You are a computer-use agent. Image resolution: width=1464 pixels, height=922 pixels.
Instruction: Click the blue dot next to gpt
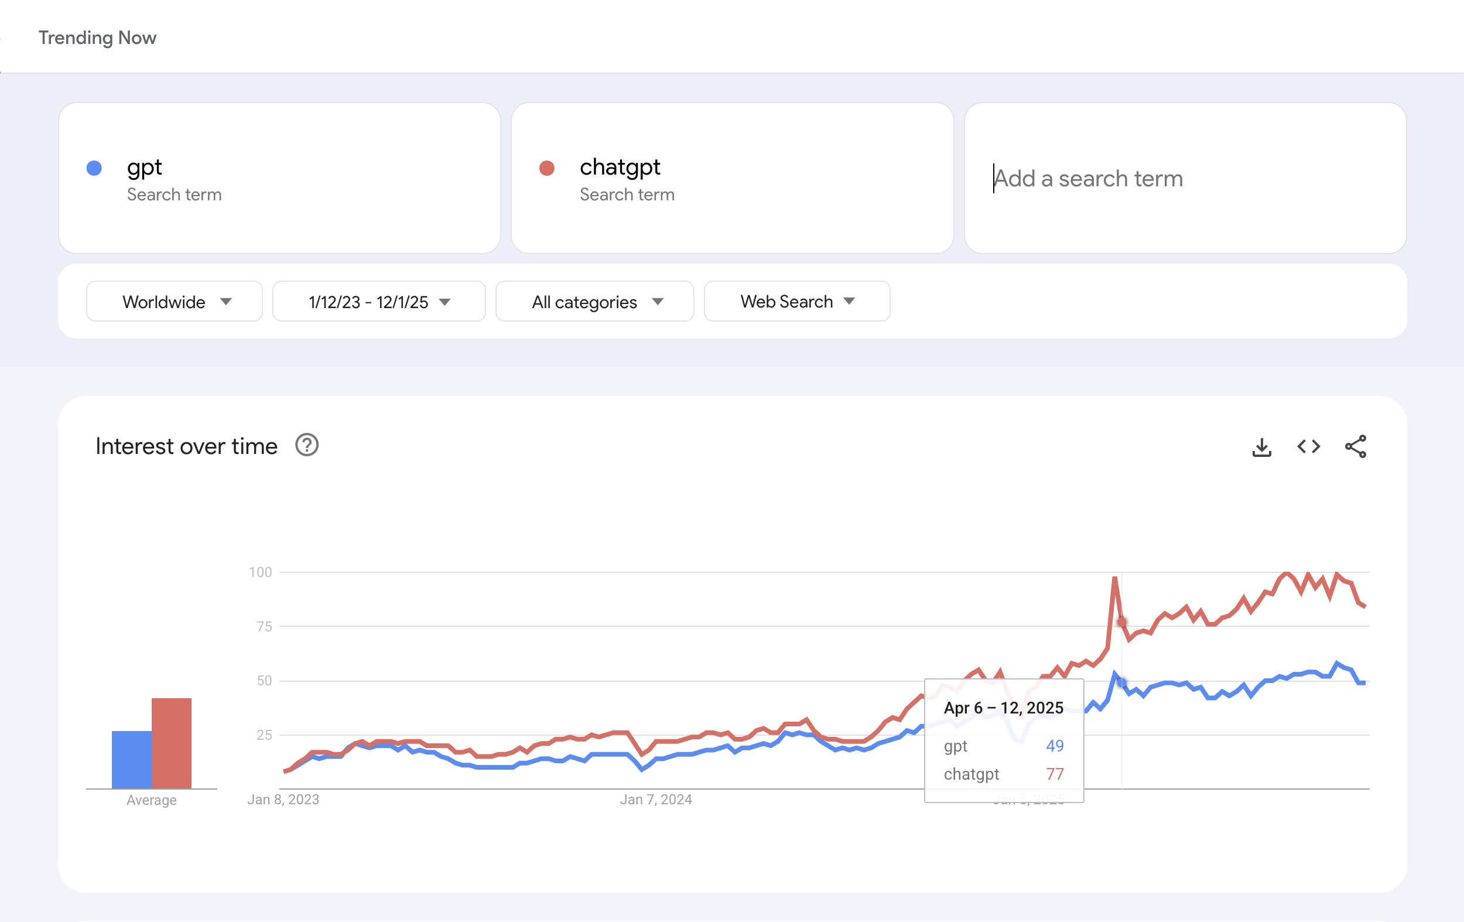click(94, 168)
